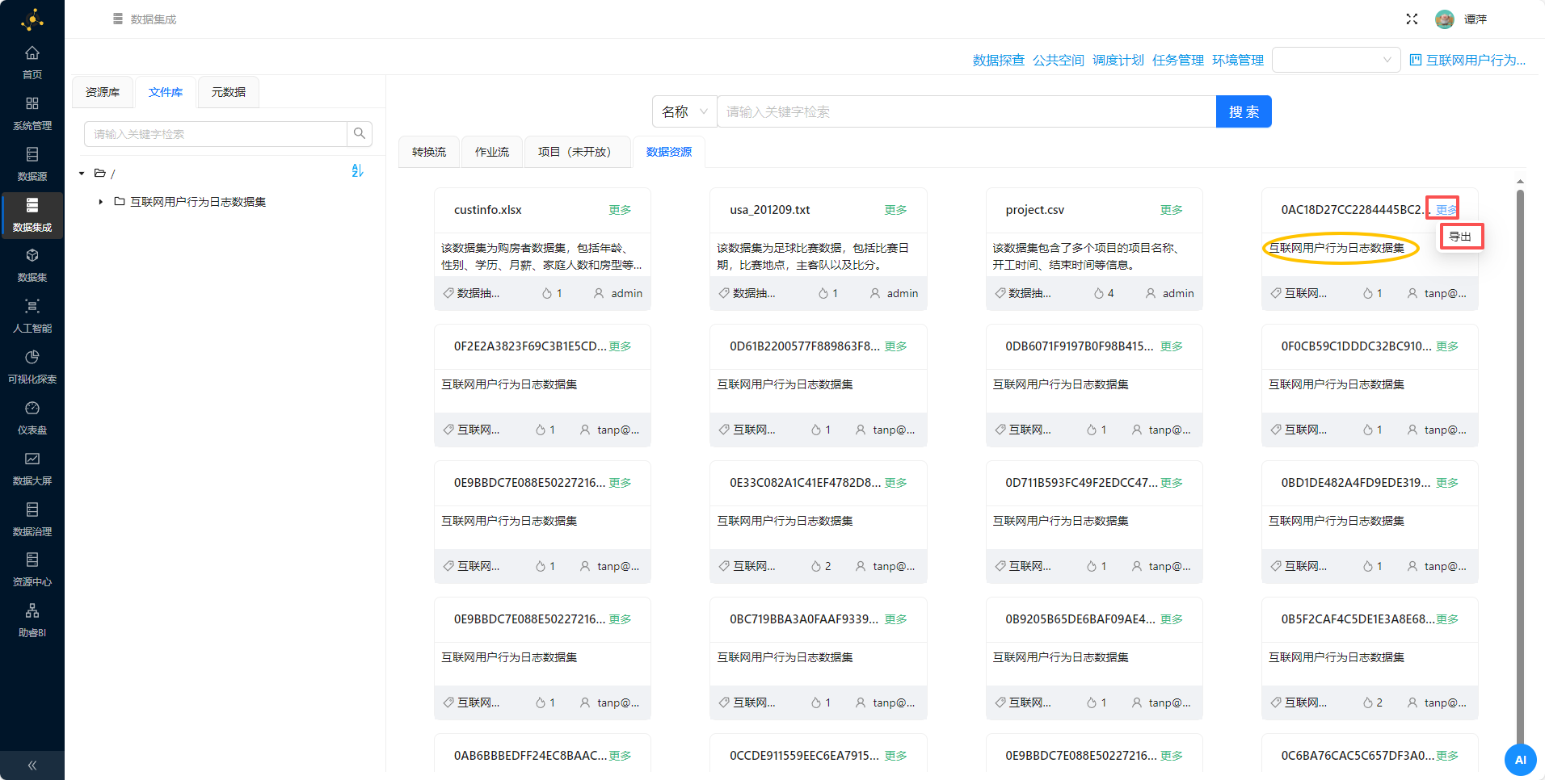This screenshot has height=780, width=1545.
Task: Open 更多 on 0D61B2200577F889863F8 card
Action: [x=895, y=346]
